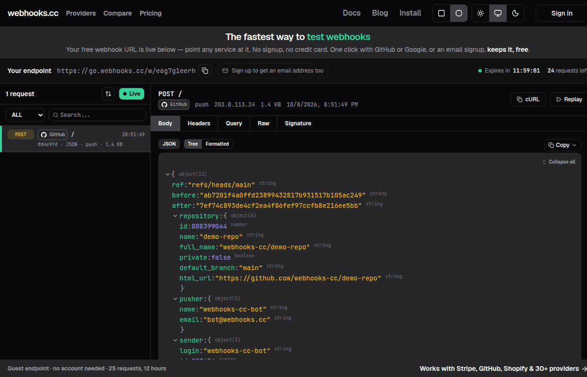Select the square corners style icon
587x377 pixels.
pyautogui.click(x=441, y=13)
